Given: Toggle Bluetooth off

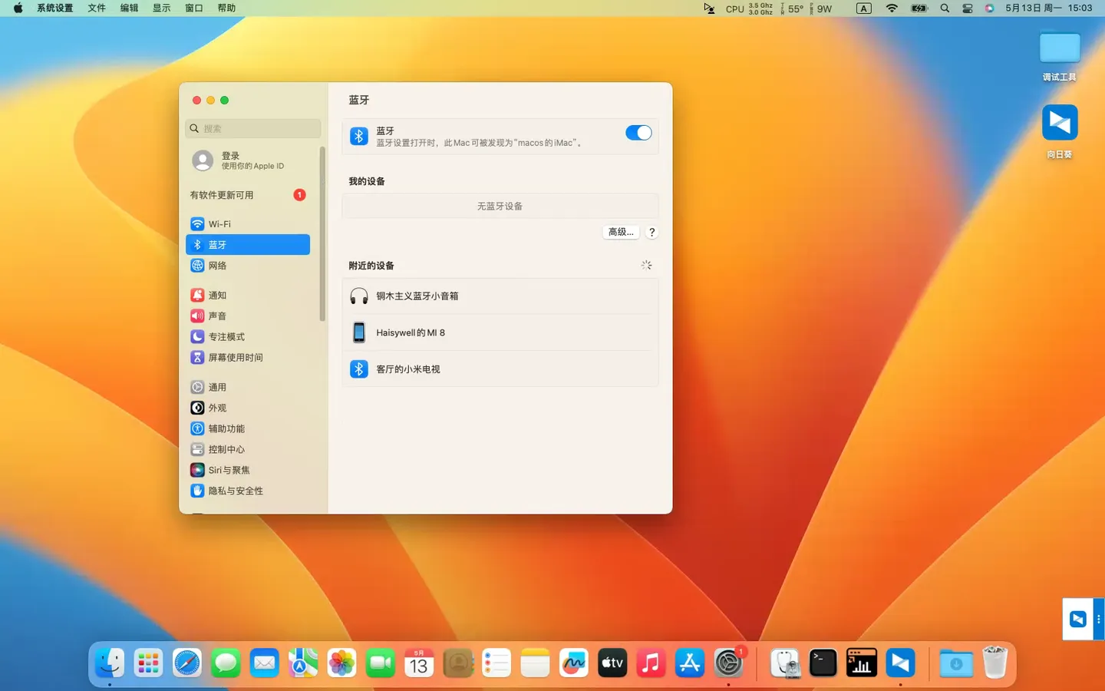Looking at the screenshot, I should coord(638,133).
